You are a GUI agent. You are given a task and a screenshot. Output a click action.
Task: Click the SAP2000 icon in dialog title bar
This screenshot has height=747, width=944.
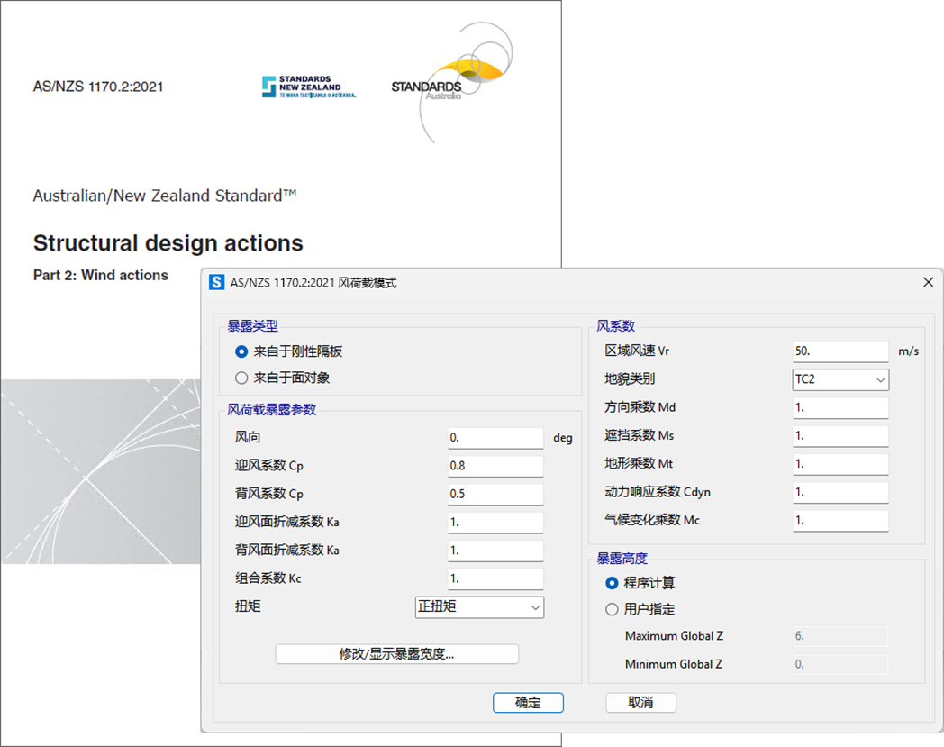coord(216,283)
